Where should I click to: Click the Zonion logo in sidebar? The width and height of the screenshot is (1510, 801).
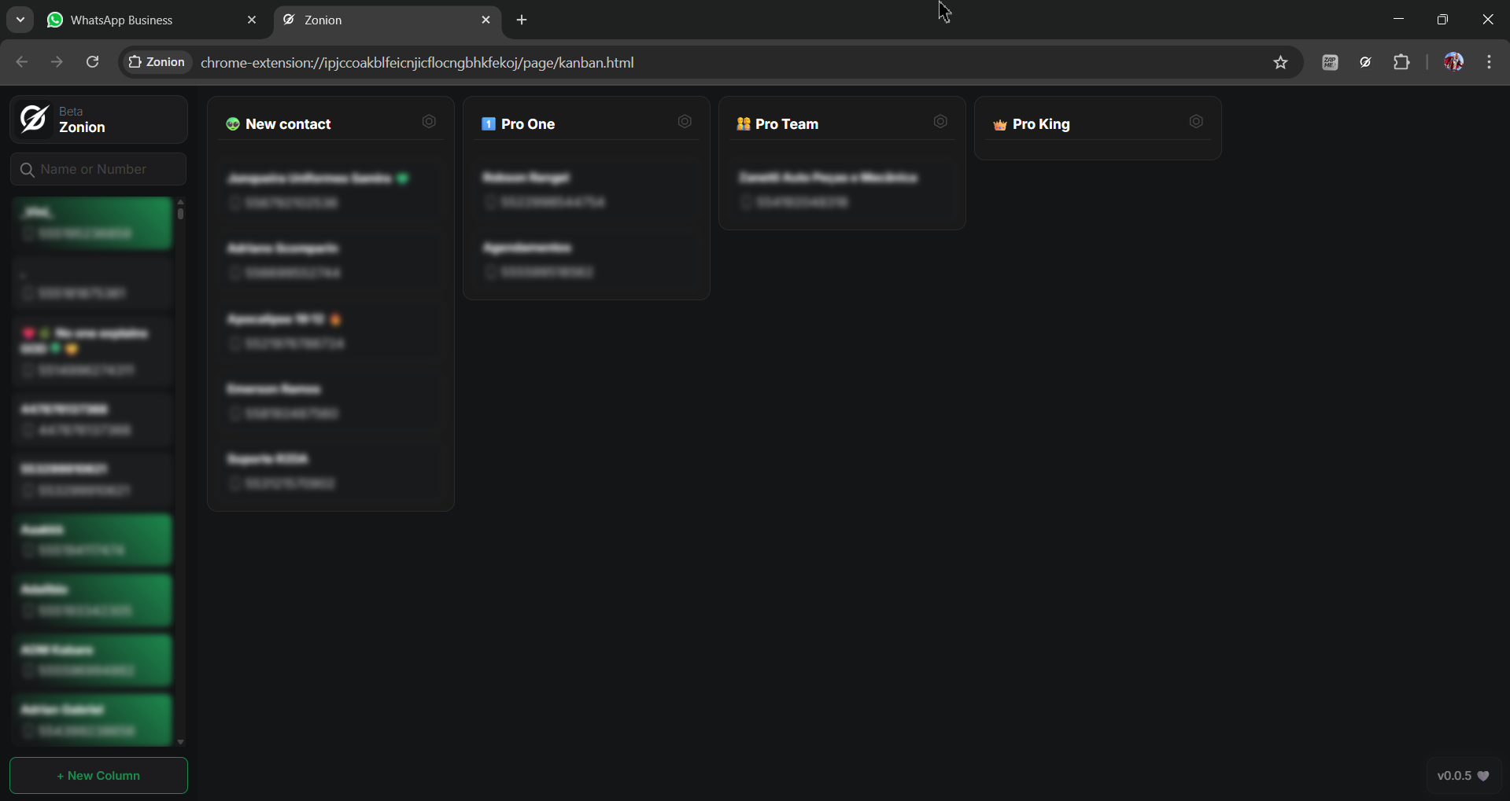click(x=34, y=119)
